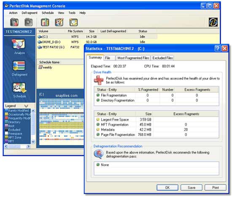Confirm with the OK button
The width and height of the screenshot is (232, 197).
pyautogui.click(x=167, y=188)
